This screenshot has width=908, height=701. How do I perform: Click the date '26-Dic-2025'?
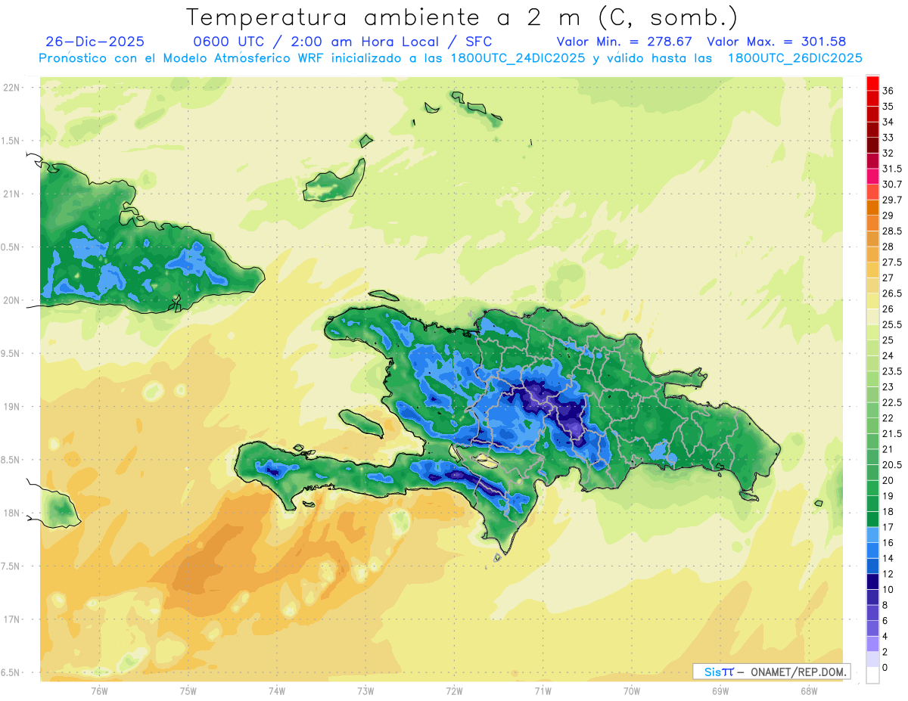95,42
